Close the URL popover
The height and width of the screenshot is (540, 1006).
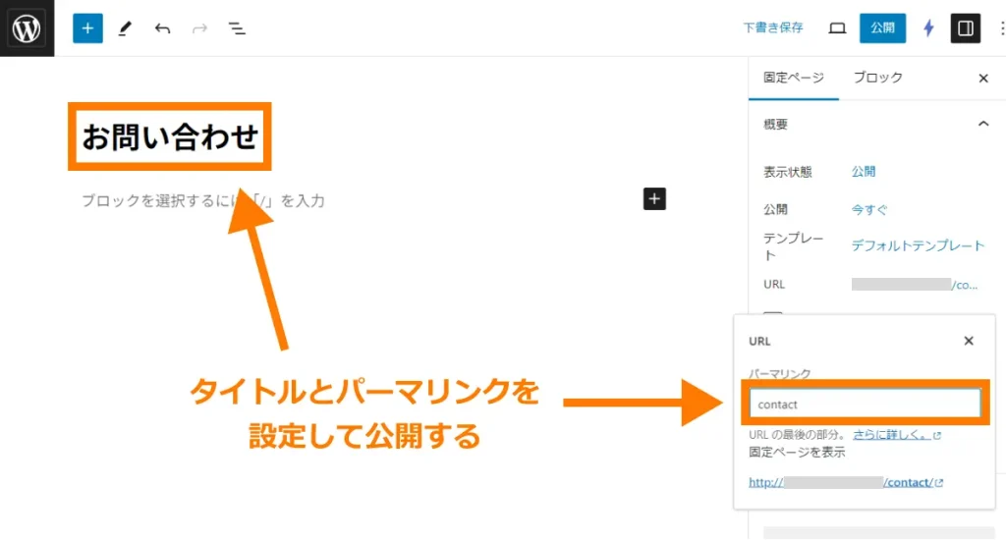969,341
